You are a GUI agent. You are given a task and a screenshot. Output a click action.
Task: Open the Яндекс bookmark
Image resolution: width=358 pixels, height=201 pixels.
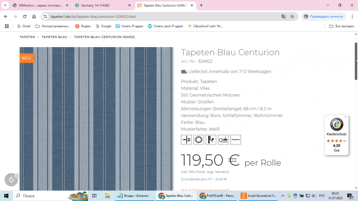click(83, 26)
